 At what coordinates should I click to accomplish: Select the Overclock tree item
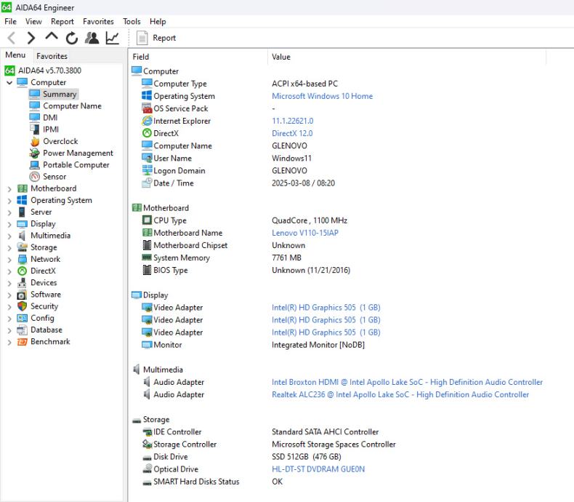click(x=60, y=141)
